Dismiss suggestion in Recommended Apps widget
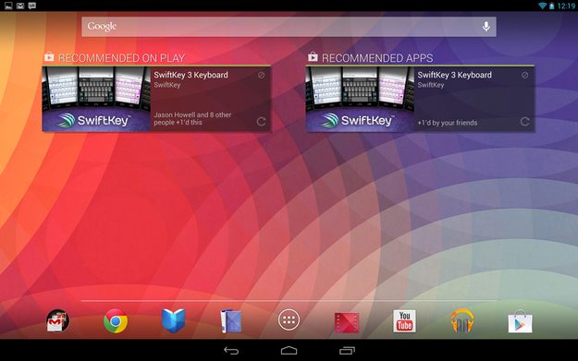This screenshot has width=578, height=361. pyautogui.click(x=525, y=75)
